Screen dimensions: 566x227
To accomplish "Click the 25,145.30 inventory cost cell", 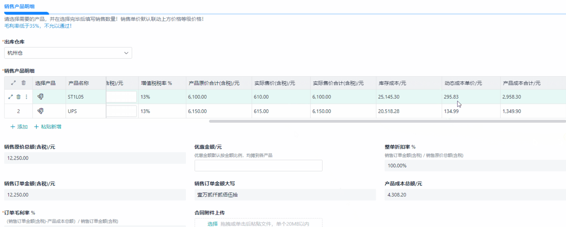I will click(x=409, y=97).
